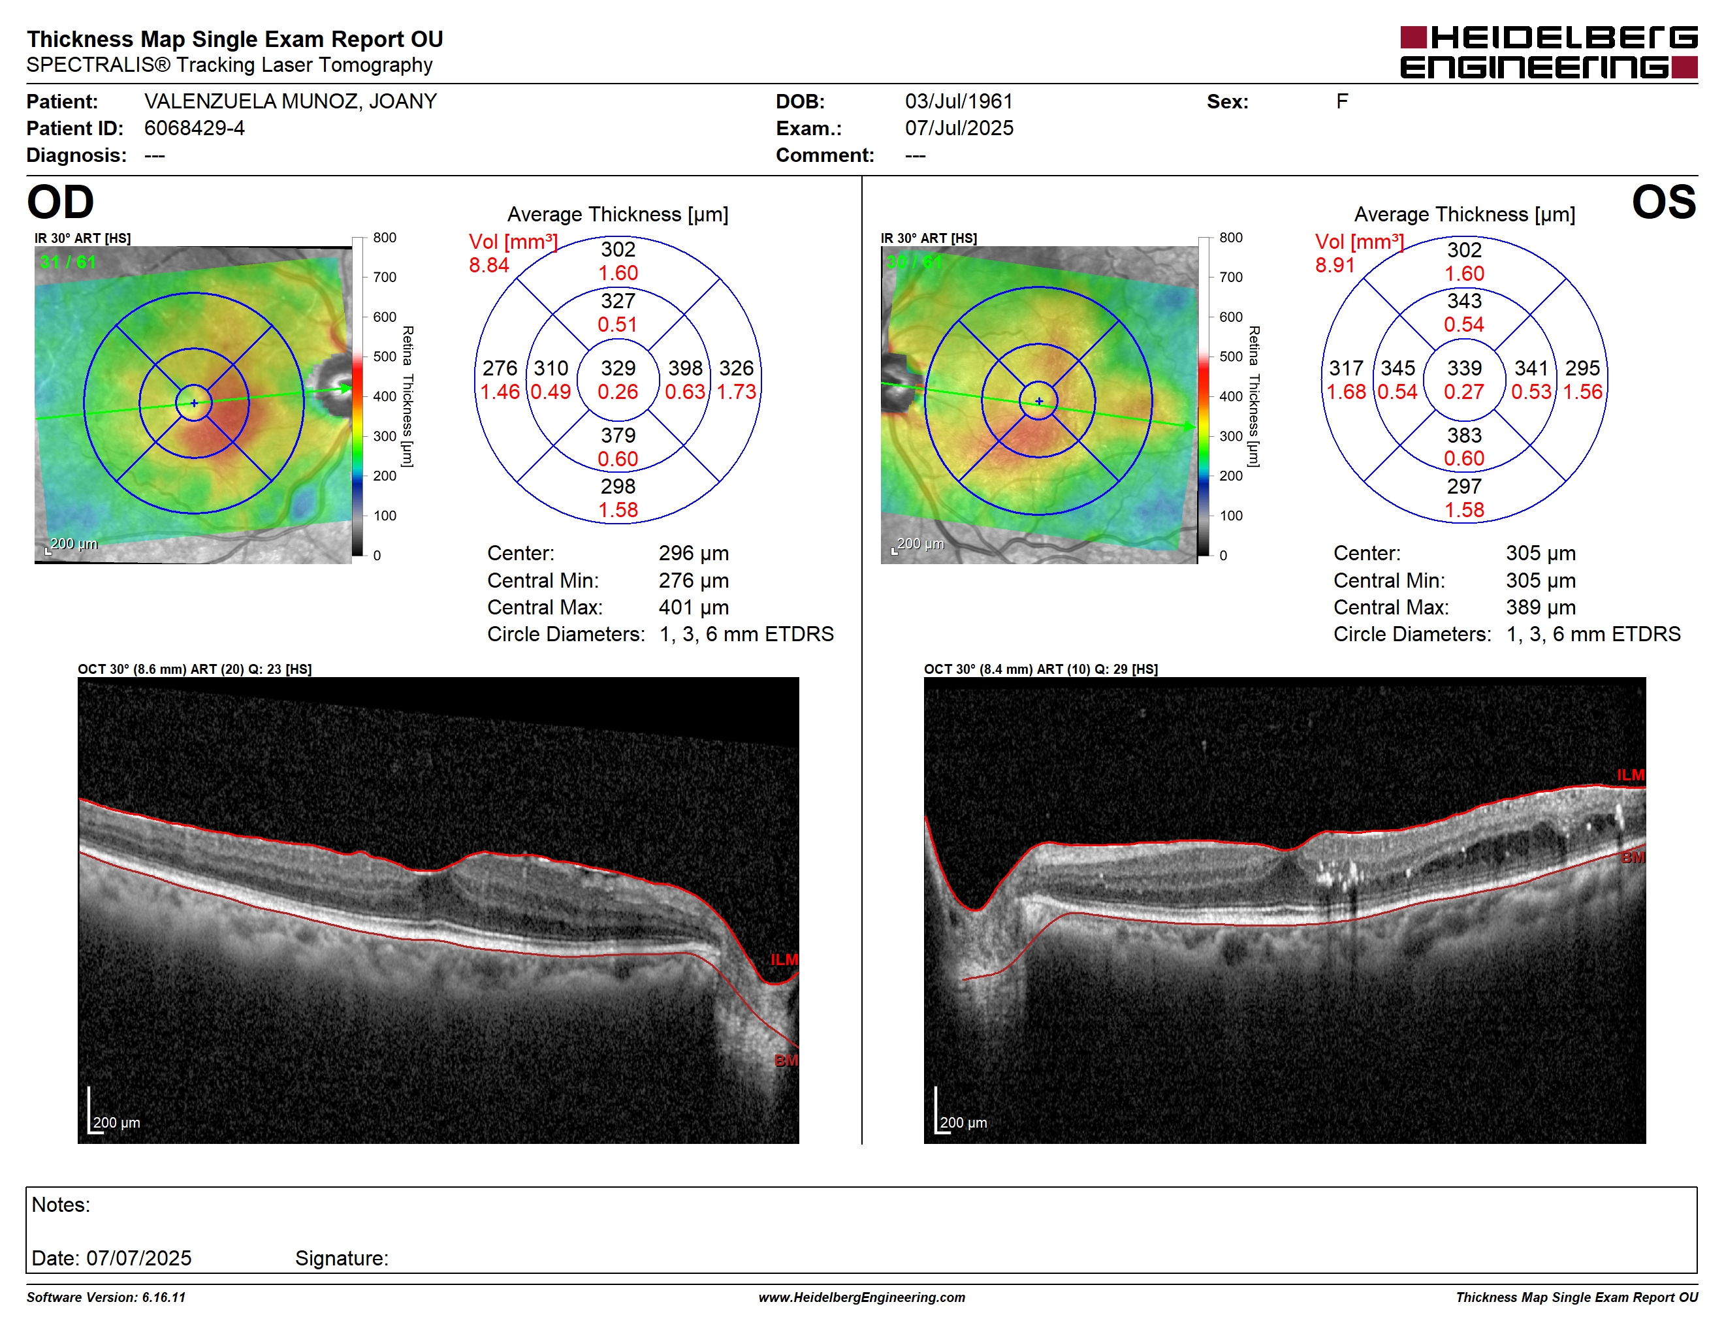Click the OD scan counter 31 / 61
The height and width of the screenshot is (1332, 1724).
click(68, 262)
